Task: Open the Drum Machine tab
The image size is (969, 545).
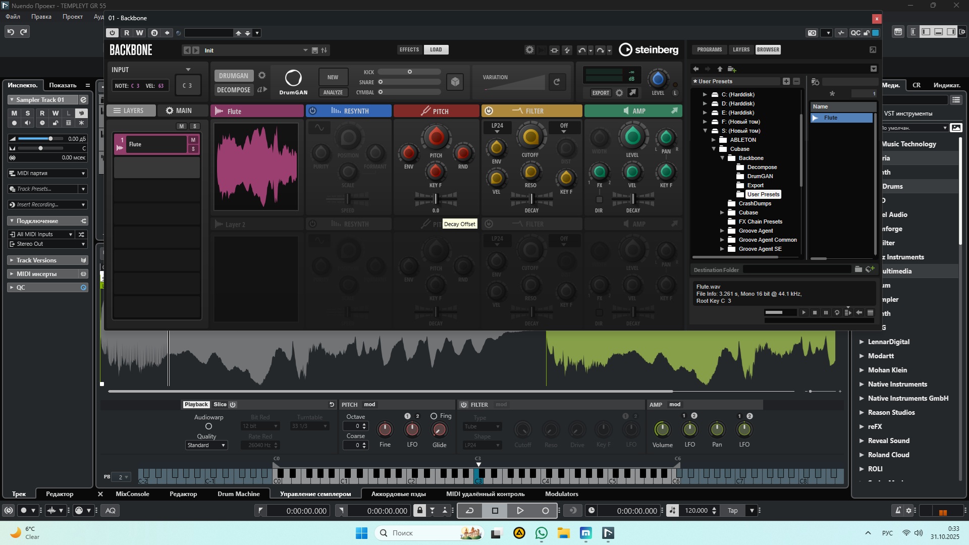Action: (x=239, y=494)
